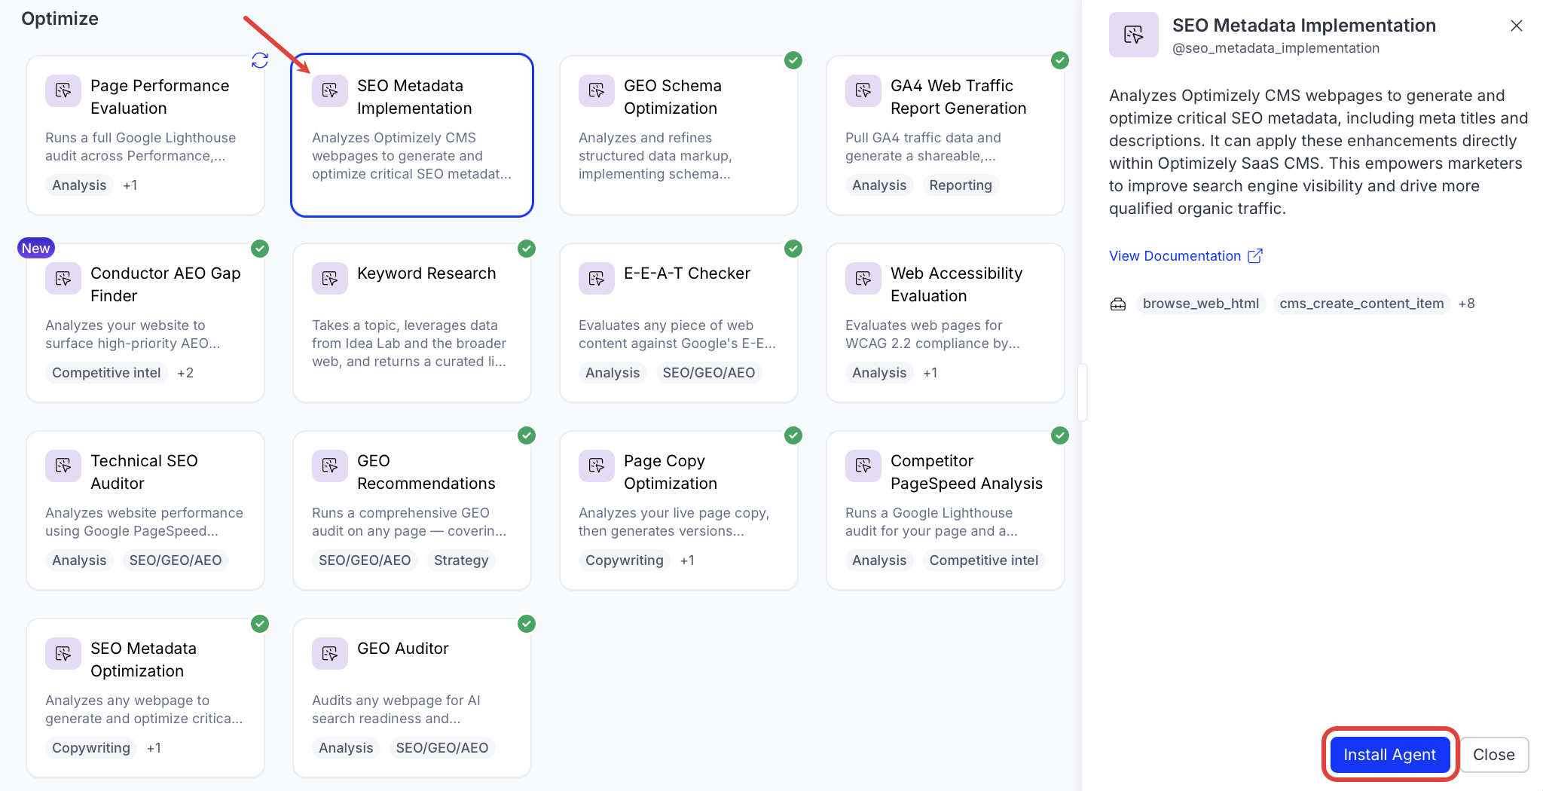Click installed checkmark on Competitor PageSpeed Analysis
The width and height of the screenshot is (1543, 791).
click(1060, 435)
